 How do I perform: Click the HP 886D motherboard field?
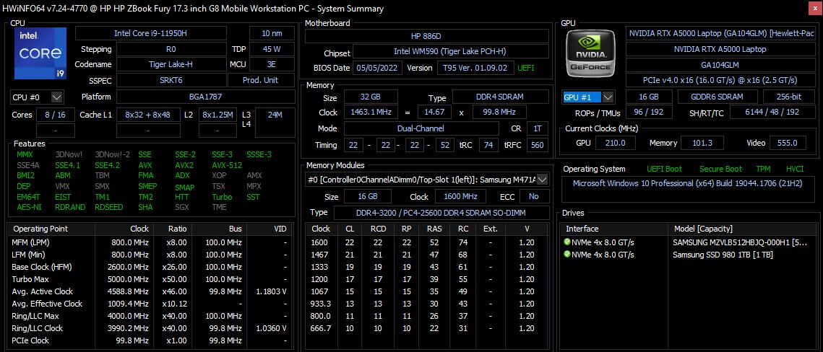click(426, 36)
